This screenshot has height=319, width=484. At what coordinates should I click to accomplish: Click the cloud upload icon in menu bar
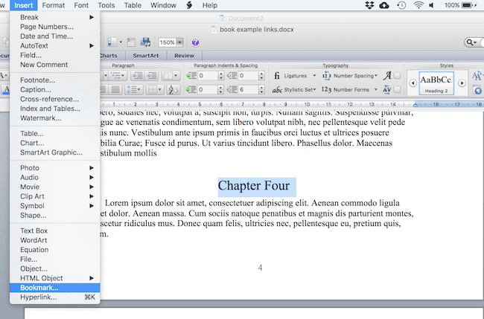tap(384, 5)
